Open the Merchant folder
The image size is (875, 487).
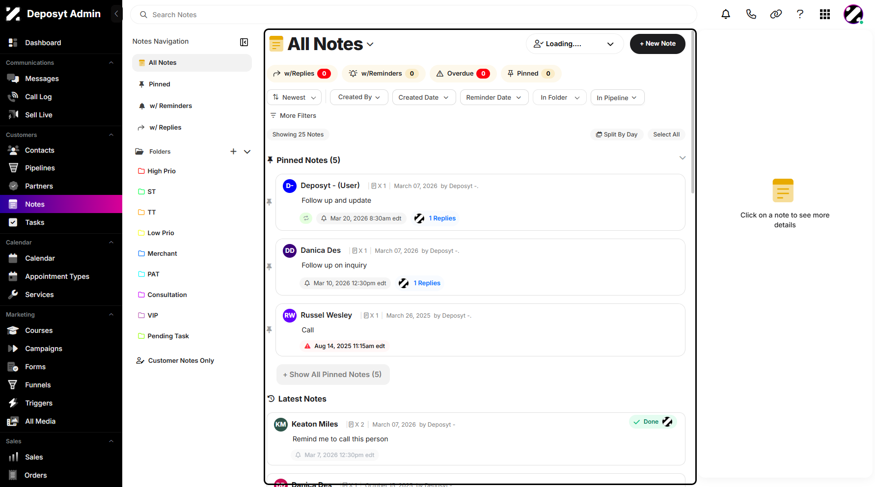[x=158, y=254]
